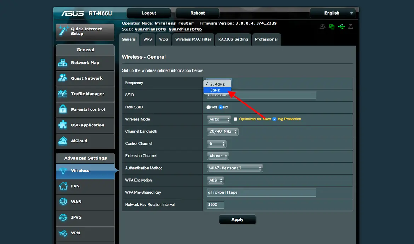Open the English language dropdown
414x244 pixels.
point(333,13)
